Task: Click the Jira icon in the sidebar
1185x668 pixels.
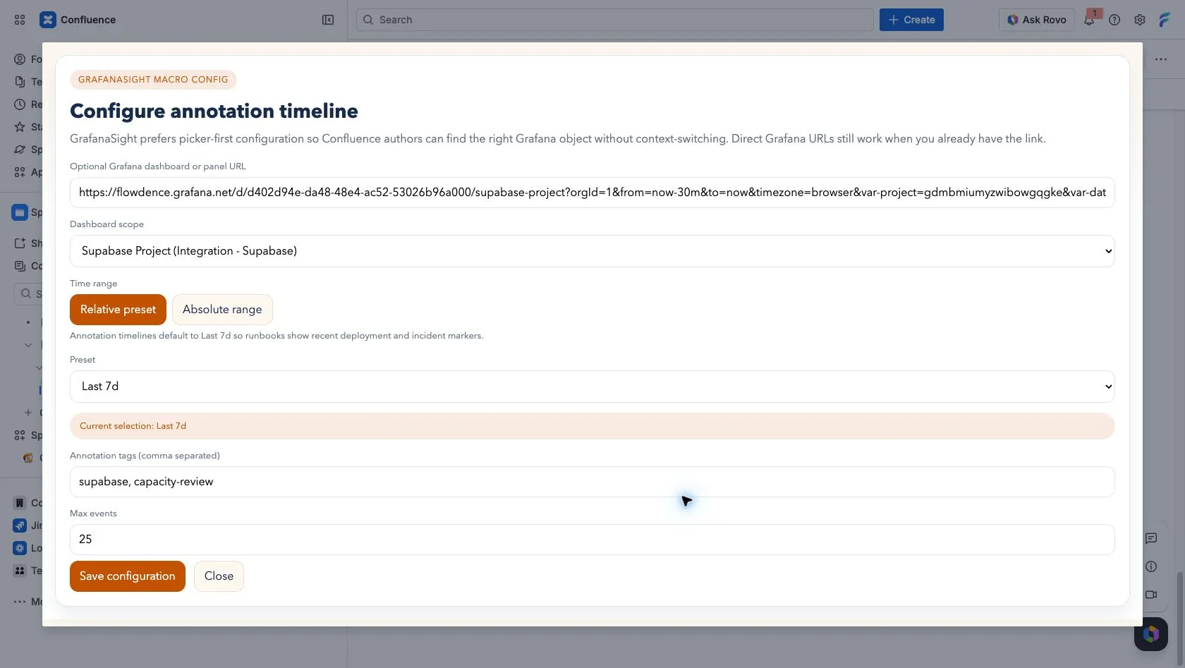Action: (x=20, y=526)
